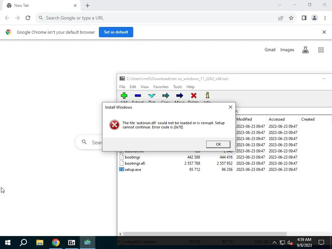332x249 pixels.
Task: Open the taskbar clock and date
Action: pyautogui.click(x=304, y=243)
